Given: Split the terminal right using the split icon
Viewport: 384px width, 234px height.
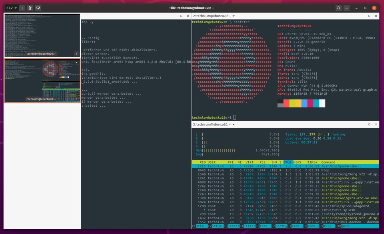Looking at the screenshot, I should coord(30,8).
